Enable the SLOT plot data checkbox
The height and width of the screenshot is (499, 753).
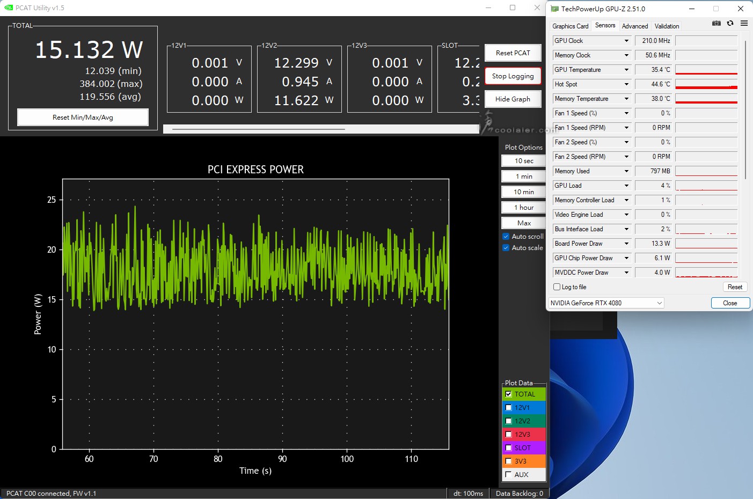click(508, 447)
